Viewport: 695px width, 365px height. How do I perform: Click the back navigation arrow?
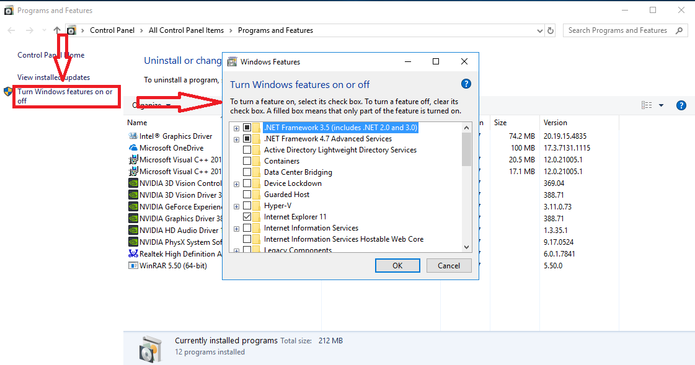[12, 30]
